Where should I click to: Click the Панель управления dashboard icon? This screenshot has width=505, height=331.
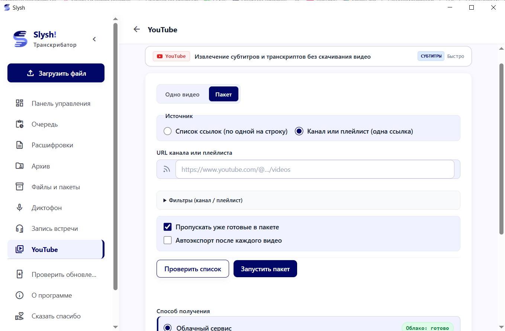19,103
